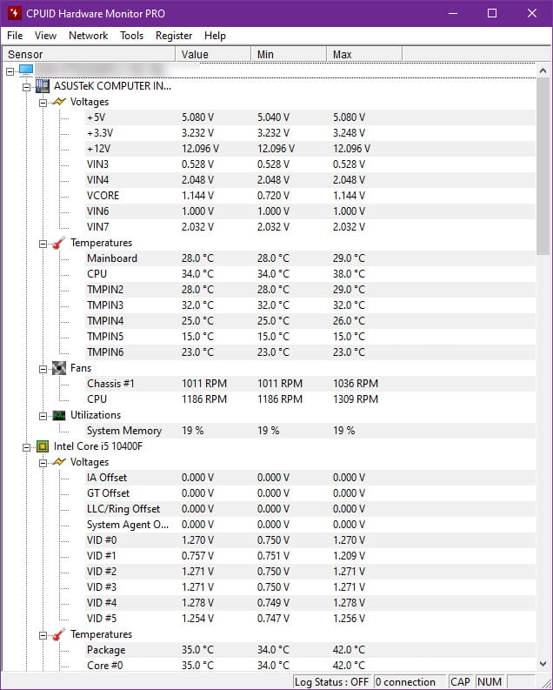This screenshot has height=690, width=553.
Task: Collapse the mainboard Temperatures group
Action: [x=43, y=244]
